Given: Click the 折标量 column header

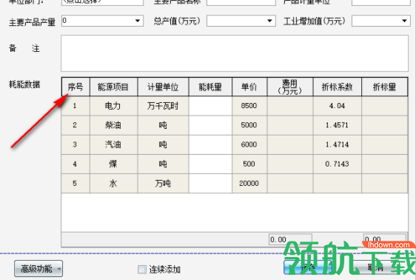Looking at the screenshot, I should click(384, 87).
